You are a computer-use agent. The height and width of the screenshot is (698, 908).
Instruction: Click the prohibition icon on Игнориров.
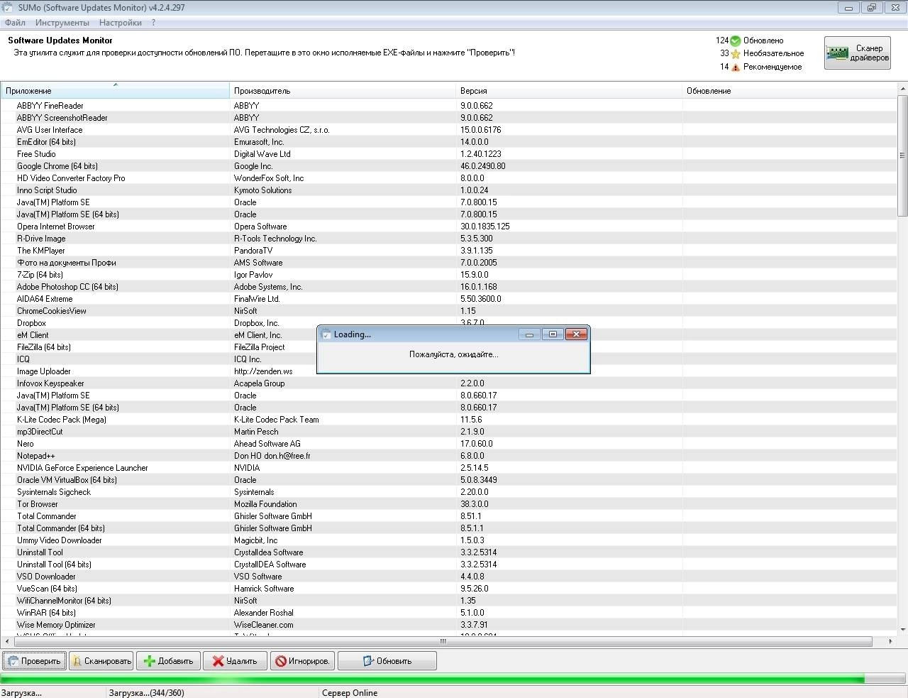[281, 661]
